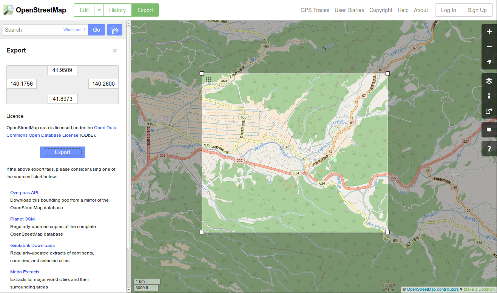Zoom in on the map
The height and width of the screenshot is (293, 497).
tap(489, 32)
